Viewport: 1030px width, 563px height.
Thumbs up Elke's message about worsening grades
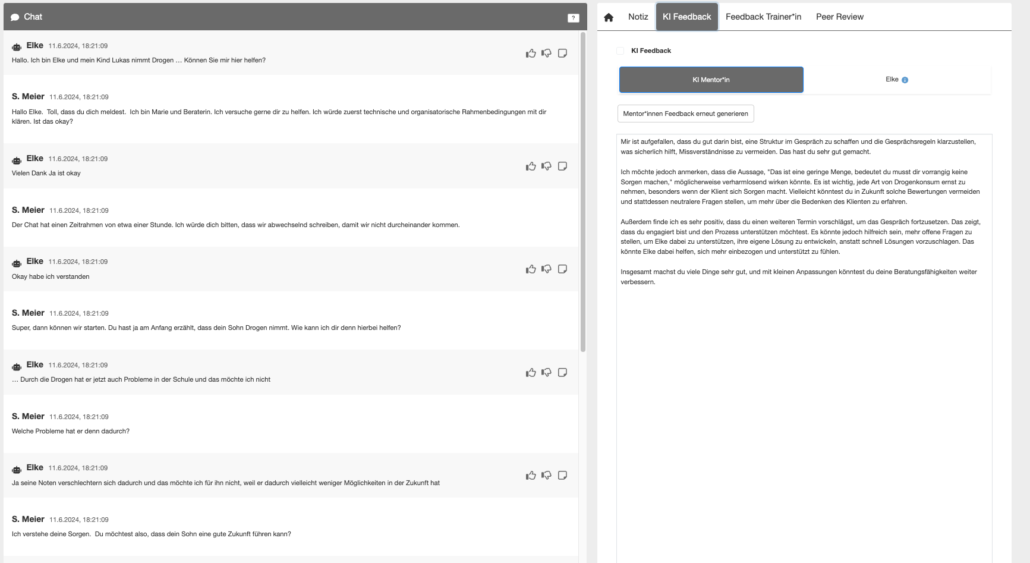[531, 476]
